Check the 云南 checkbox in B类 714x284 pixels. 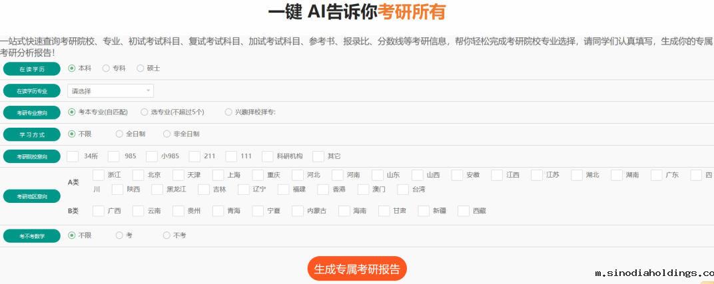pos(139,211)
